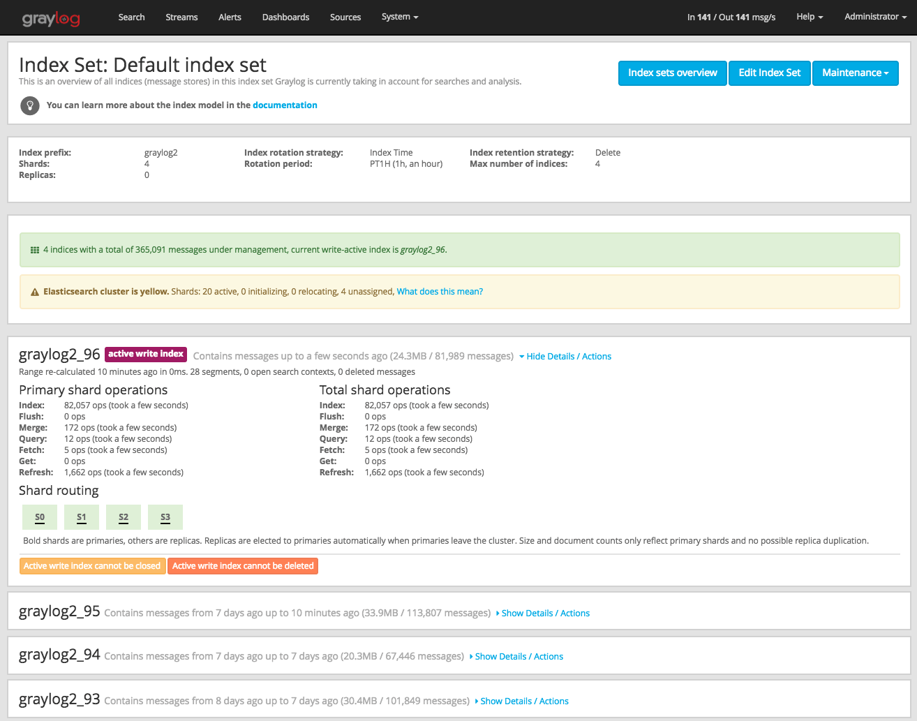The image size is (917, 721).
Task: Click Edit Index Set button
Action: point(769,73)
